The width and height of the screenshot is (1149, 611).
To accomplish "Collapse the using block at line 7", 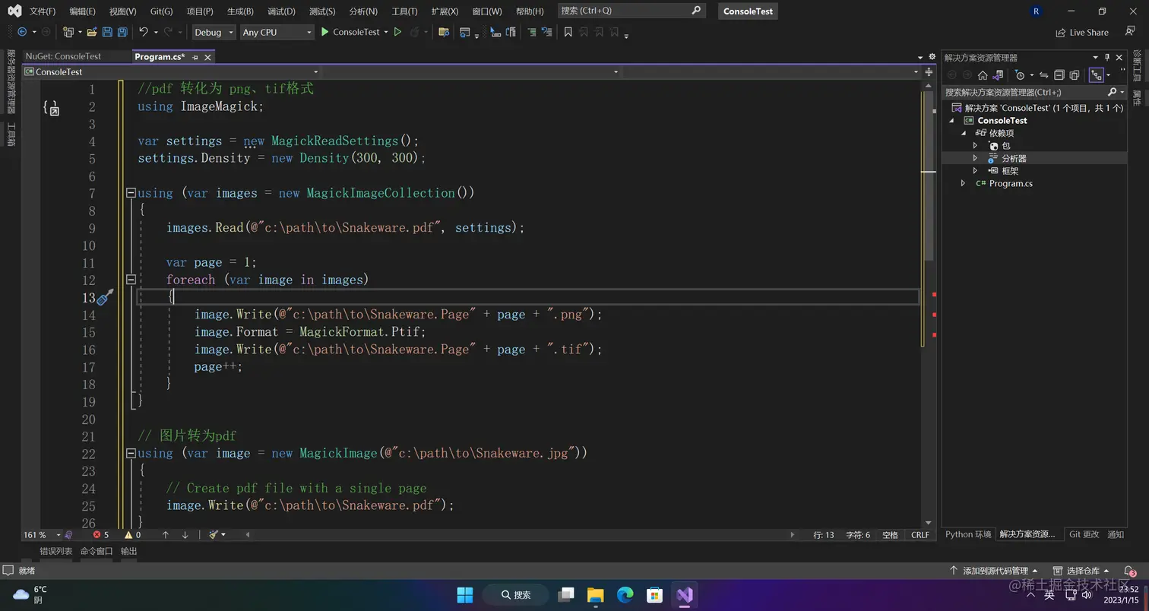I will (x=131, y=193).
